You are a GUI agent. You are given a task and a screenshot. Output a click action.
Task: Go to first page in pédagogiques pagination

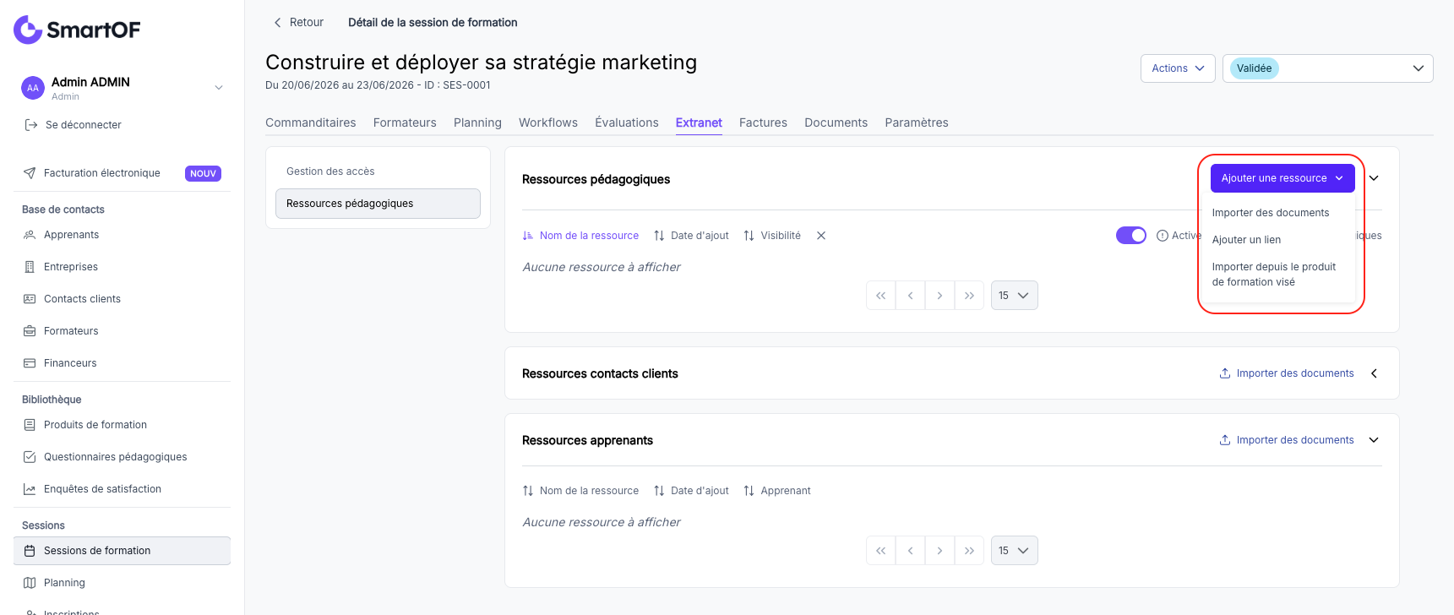(x=881, y=296)
